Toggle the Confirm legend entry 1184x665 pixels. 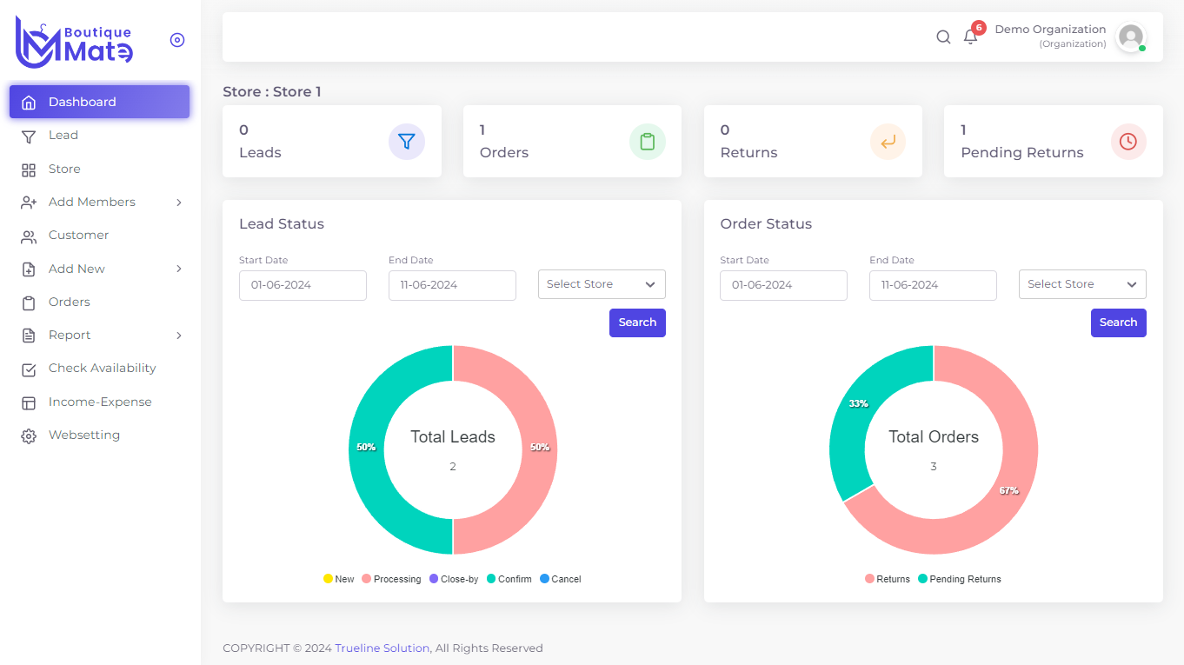[x=509, y=579]
